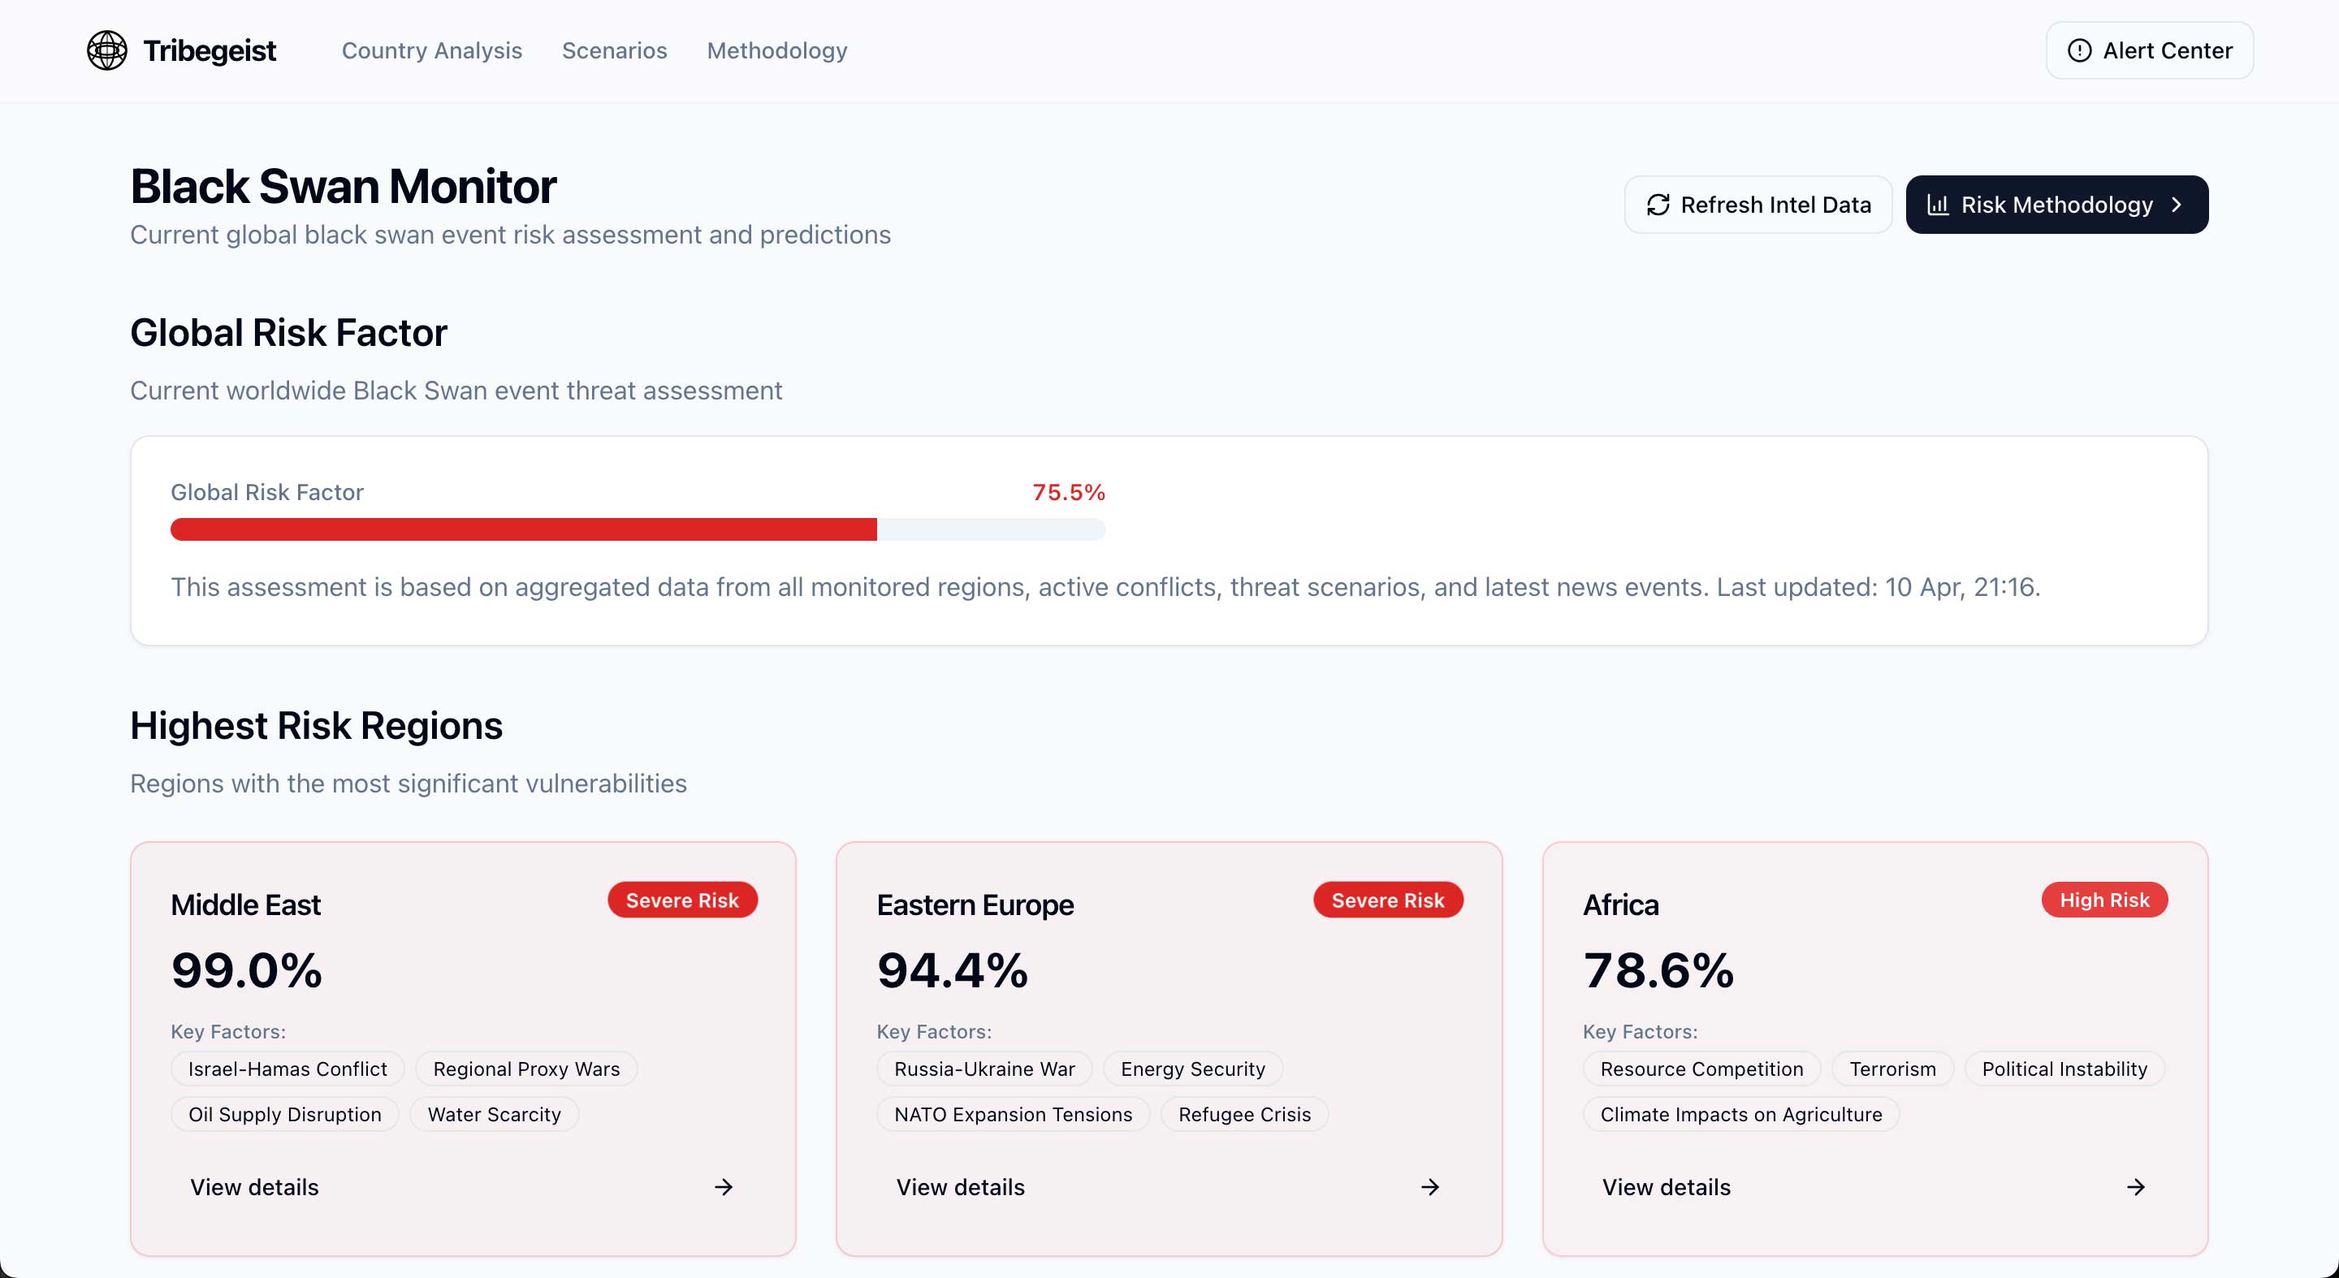Image resolution: width=2339 pixels, height=1278 pixels.
Task: View details for Africa region
Action: tap(1667, 1187)
